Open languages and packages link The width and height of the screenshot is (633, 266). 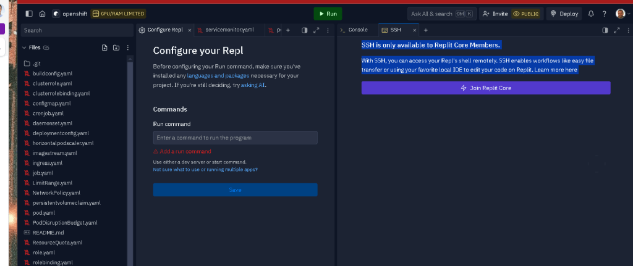[218, 76]
